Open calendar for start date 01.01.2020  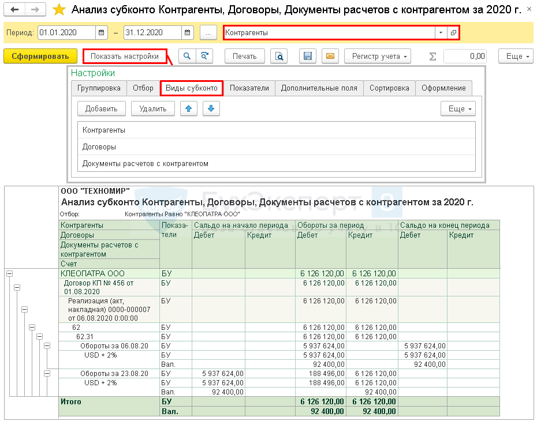102,33
